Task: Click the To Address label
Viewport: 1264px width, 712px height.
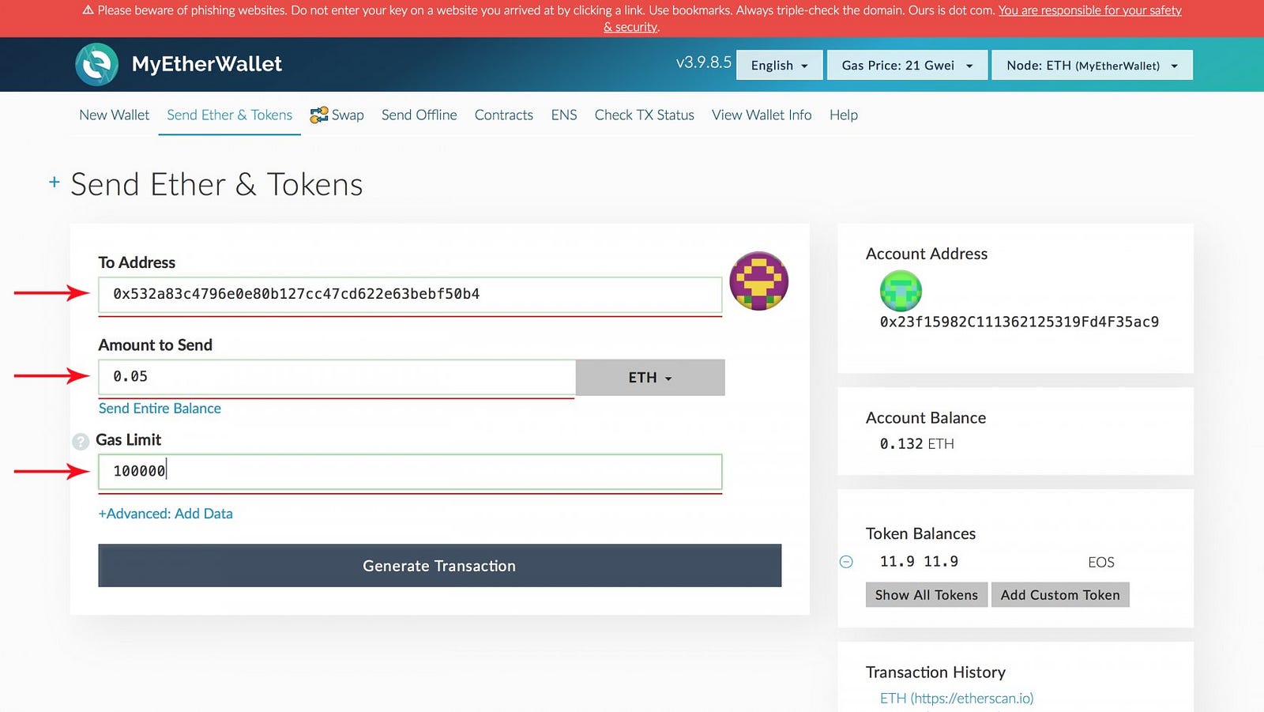Action: (x=137, y=262)
